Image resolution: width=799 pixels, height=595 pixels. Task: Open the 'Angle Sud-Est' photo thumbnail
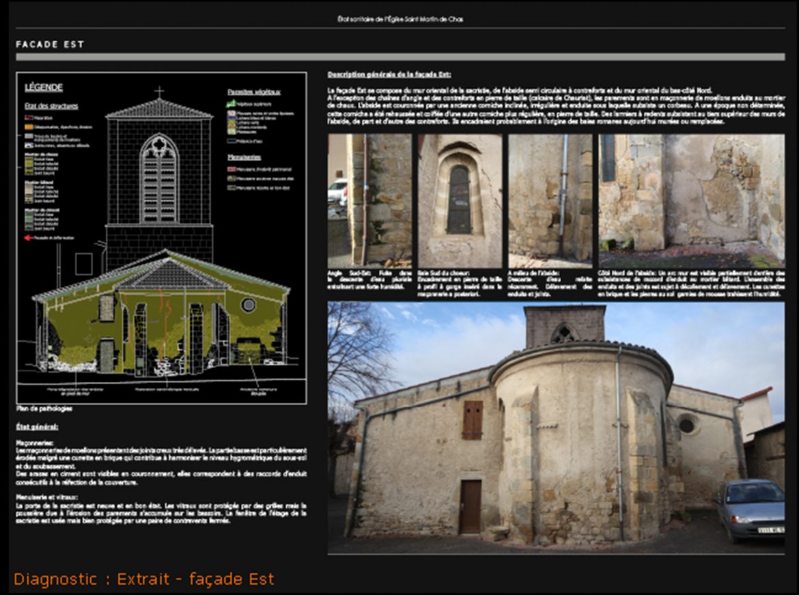coord(369,200)
